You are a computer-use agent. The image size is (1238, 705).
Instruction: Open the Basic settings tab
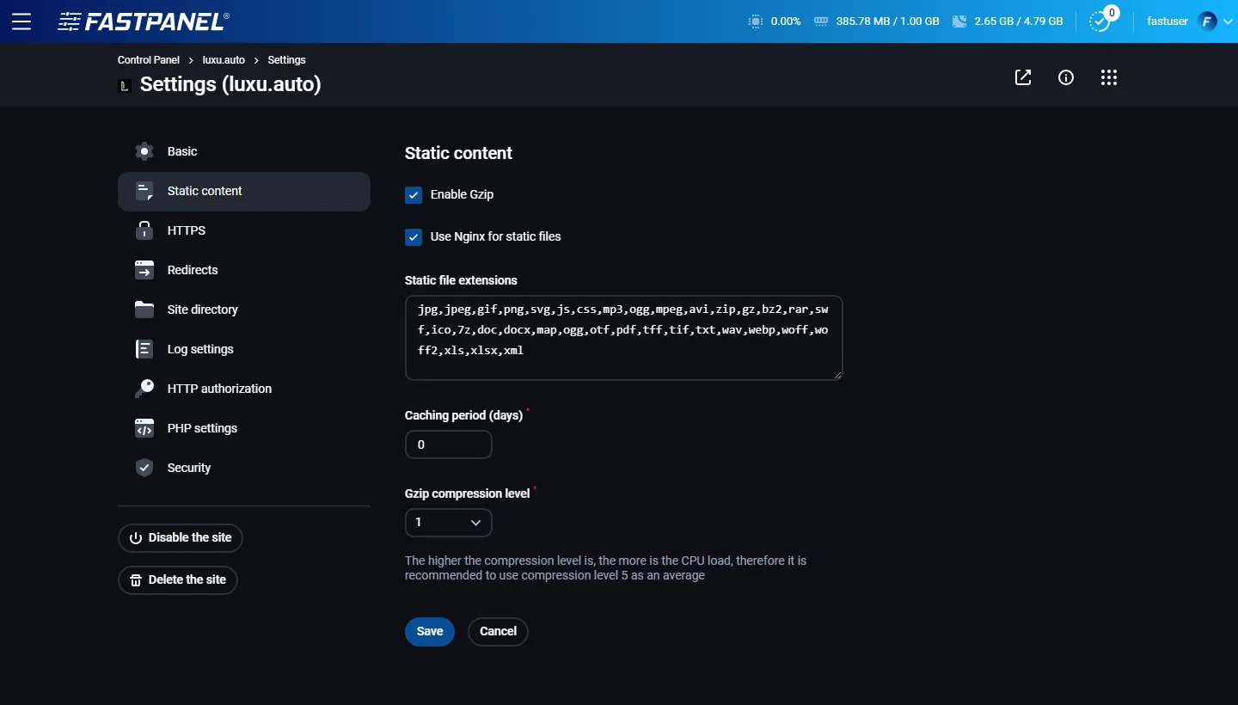point(244,151)
